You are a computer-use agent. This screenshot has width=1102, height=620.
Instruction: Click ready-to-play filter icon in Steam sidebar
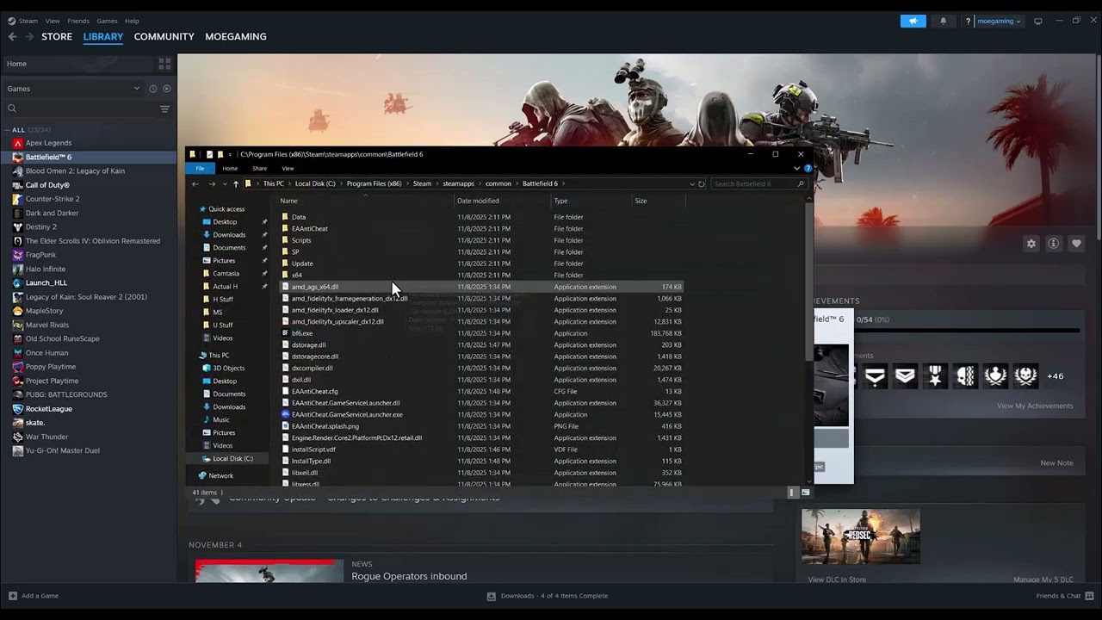coord(166,89)
